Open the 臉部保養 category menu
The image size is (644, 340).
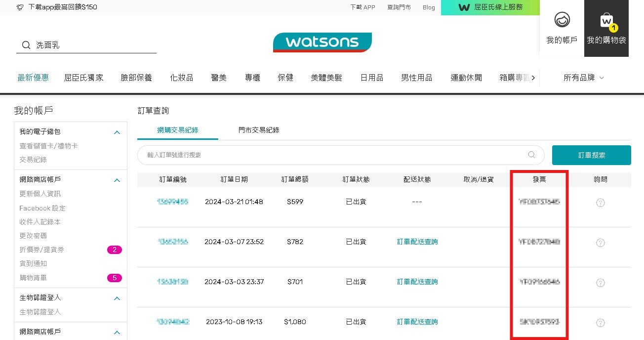pyautogui.click(x=136, y=78)
